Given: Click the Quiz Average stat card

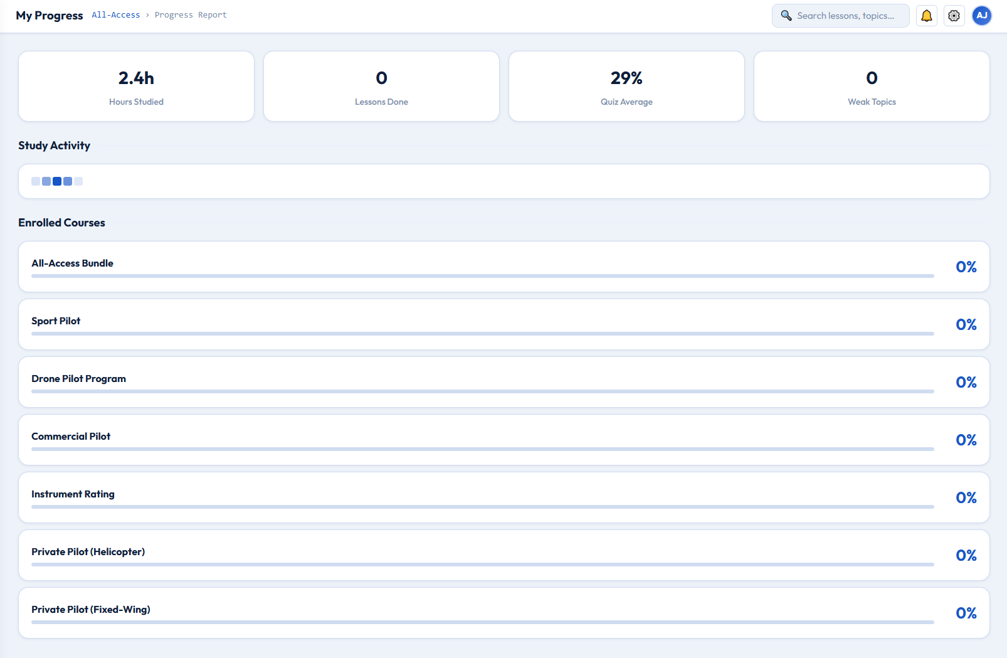Looking at the screenshot, I should pos(626,86).
